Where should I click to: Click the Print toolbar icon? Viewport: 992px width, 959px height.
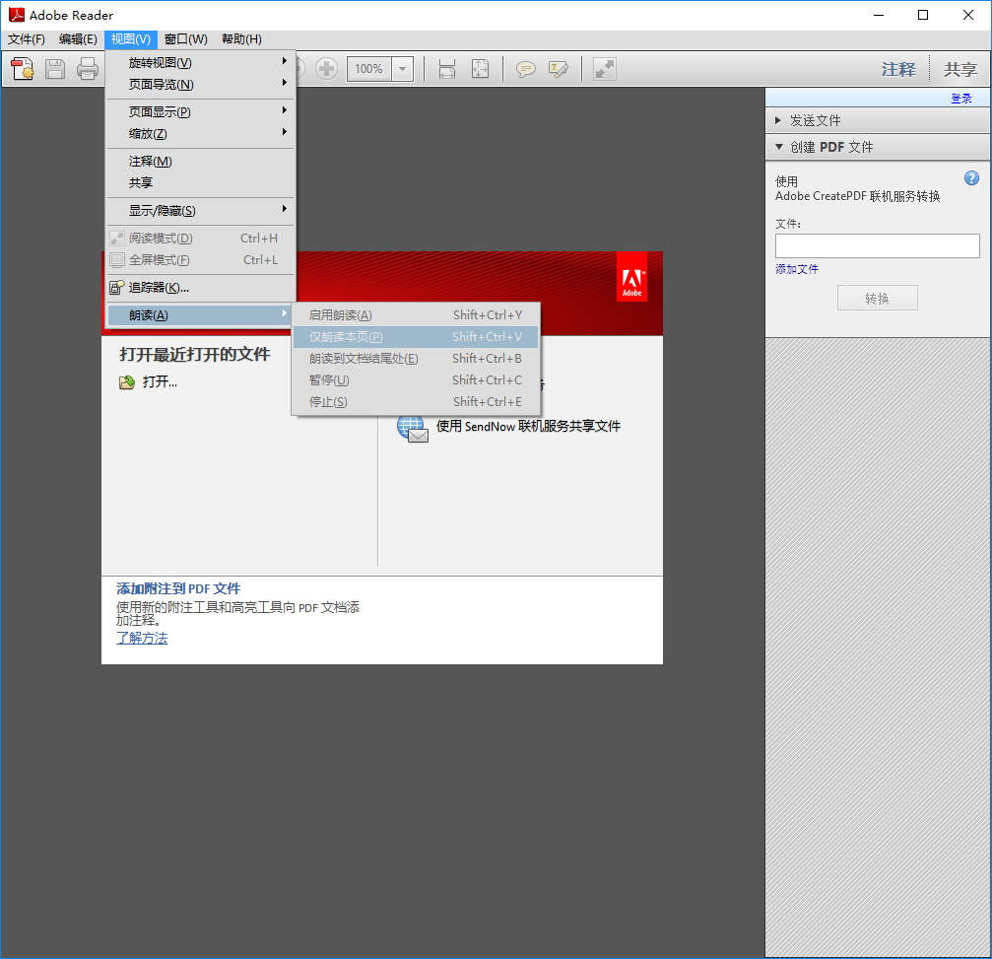pos(88,68)
